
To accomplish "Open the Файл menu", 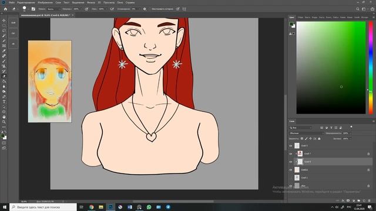I will [12, 2].
